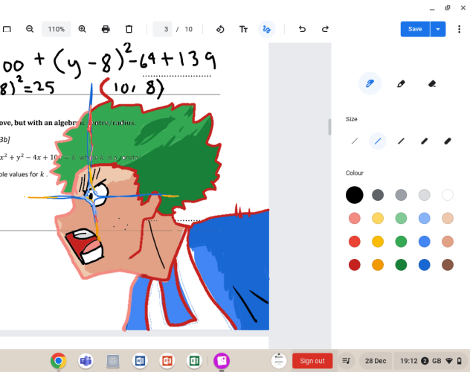Image resolution: width=470 pixels, height=372 pixels.
Task: Pick the light green colour swatch
Action: coord(401,218)
